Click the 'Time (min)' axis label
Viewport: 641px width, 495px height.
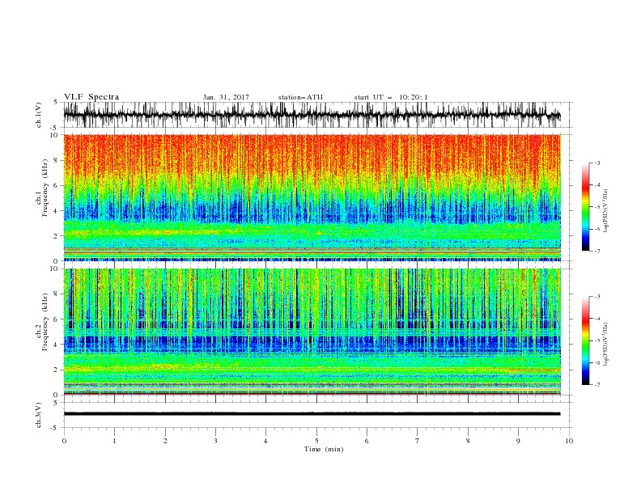click(x=324, y=449)
